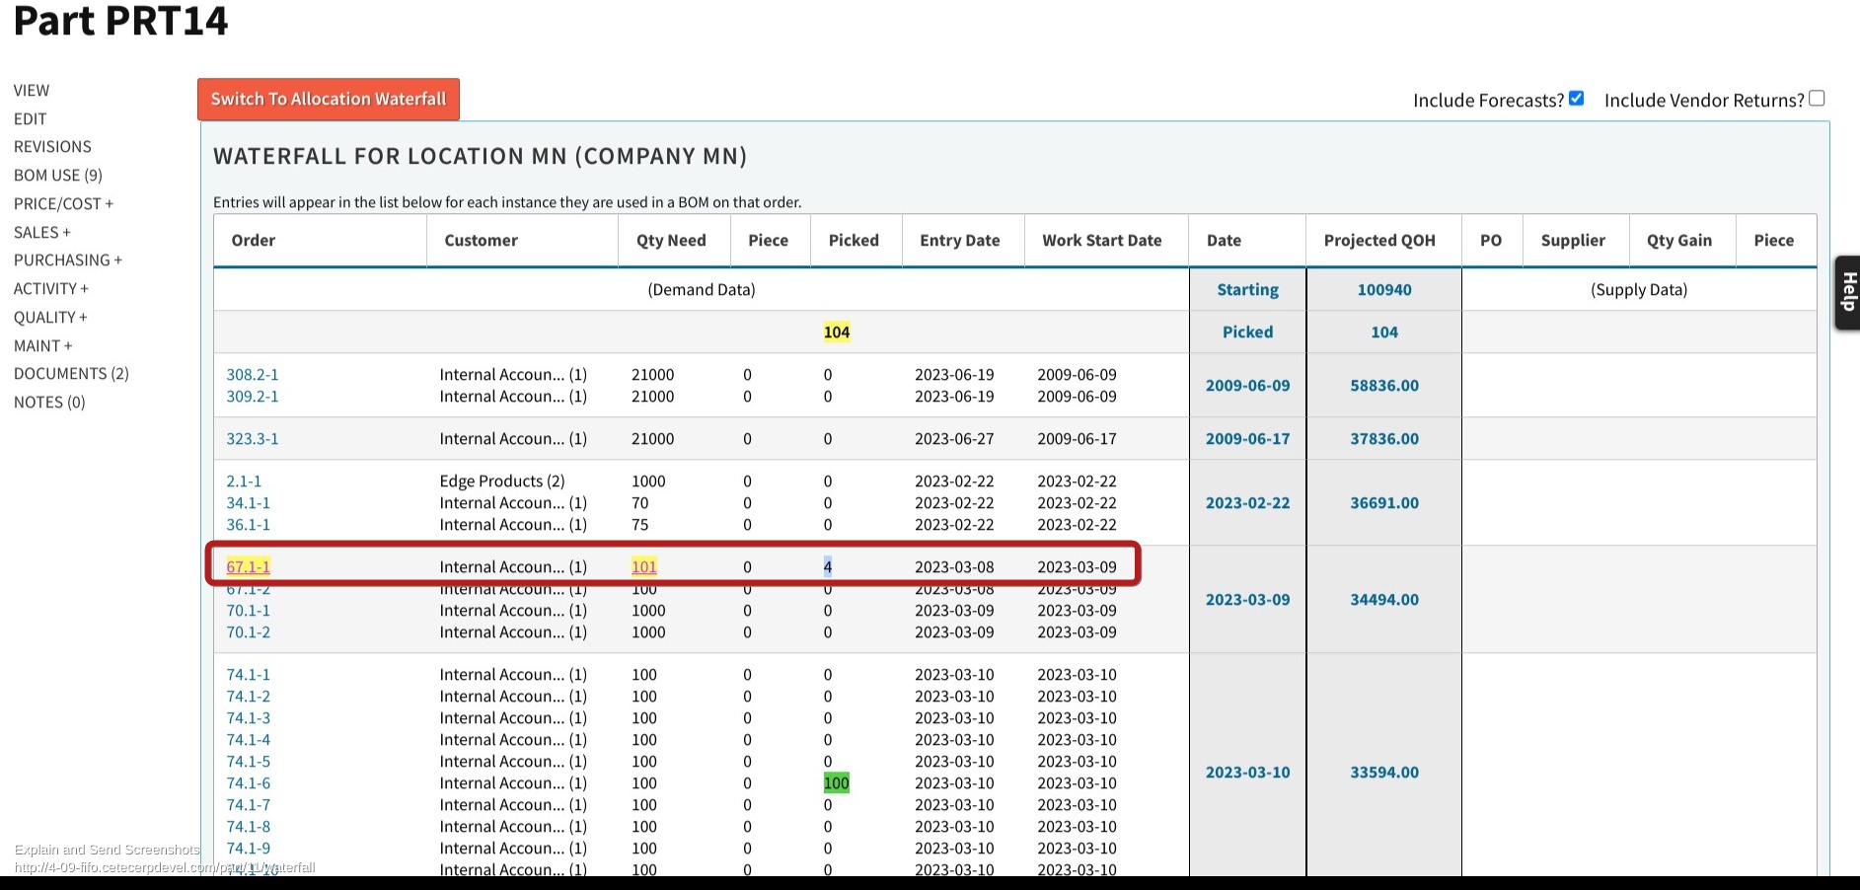Open order link 74.1-9

248,849
